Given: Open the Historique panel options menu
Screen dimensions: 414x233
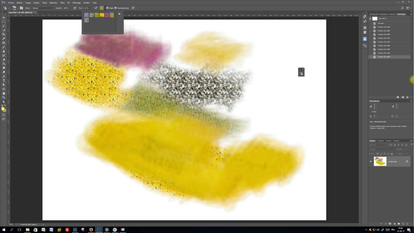Looking at the screenshot, I should pyautogui.click(x=411, y=14).
